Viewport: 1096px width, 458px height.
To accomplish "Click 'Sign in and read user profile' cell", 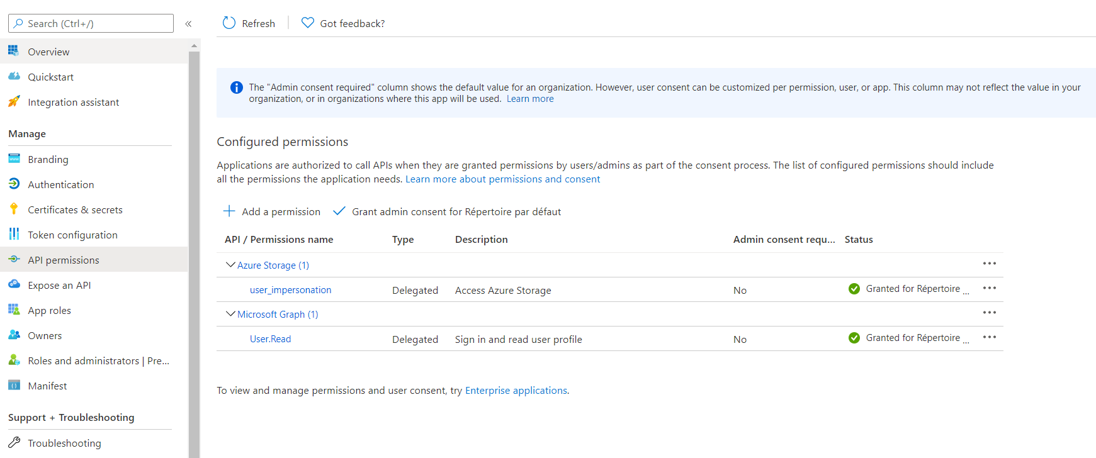I will point(518,340).
